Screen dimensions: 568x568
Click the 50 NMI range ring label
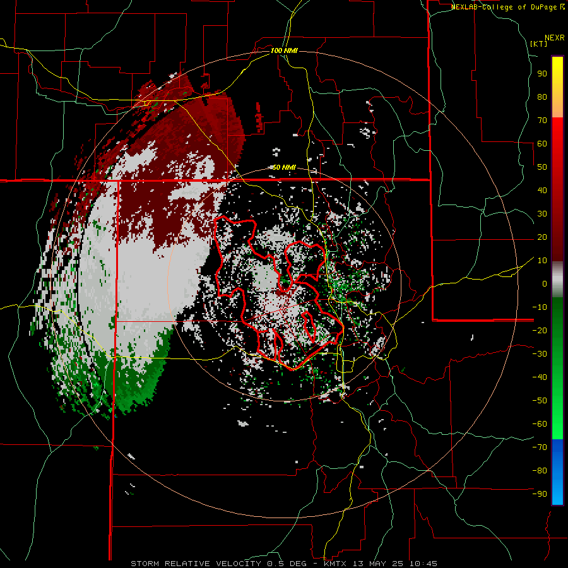point(284,167)
